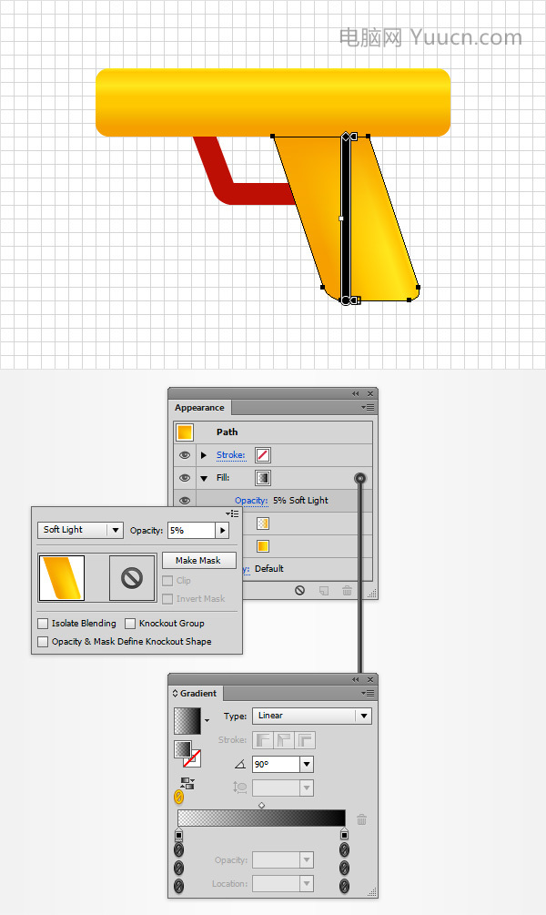Screen dimensions: 546x915
Task: Collapse the Appearance panel with double arrows
Action: (x=355, y=394)
